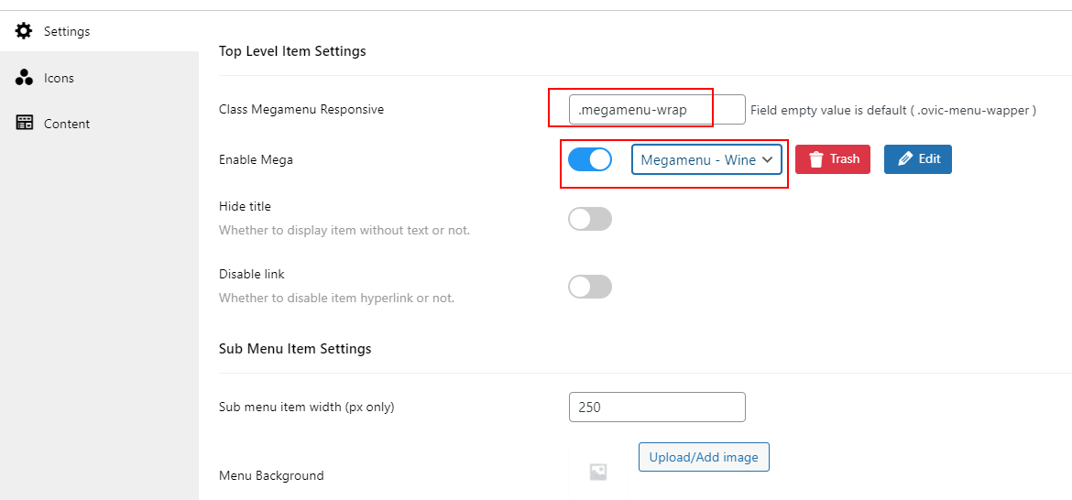Click the red Trash button

coord(833,159)
